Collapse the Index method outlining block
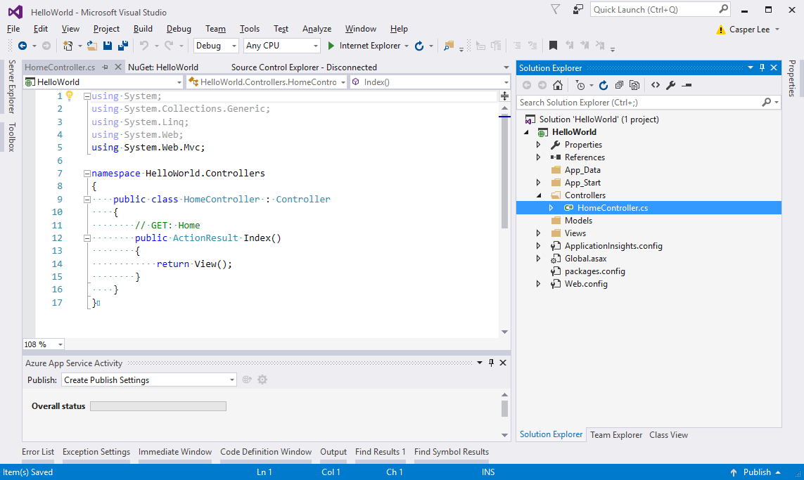The width and height of the screenshot is (804, 480). (87, 238)
